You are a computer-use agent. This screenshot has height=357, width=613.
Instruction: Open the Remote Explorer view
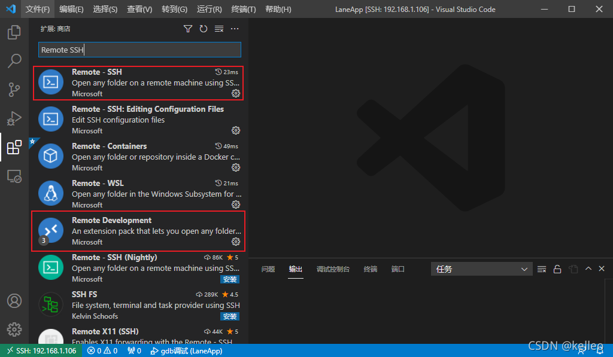point(14,176)
